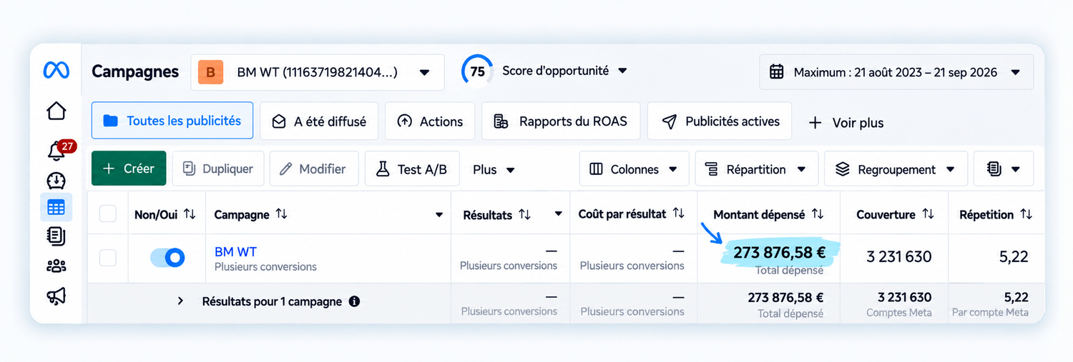Open the Plus dropdown menu
Screen dimensions: 1073x362
click(494, 169)
